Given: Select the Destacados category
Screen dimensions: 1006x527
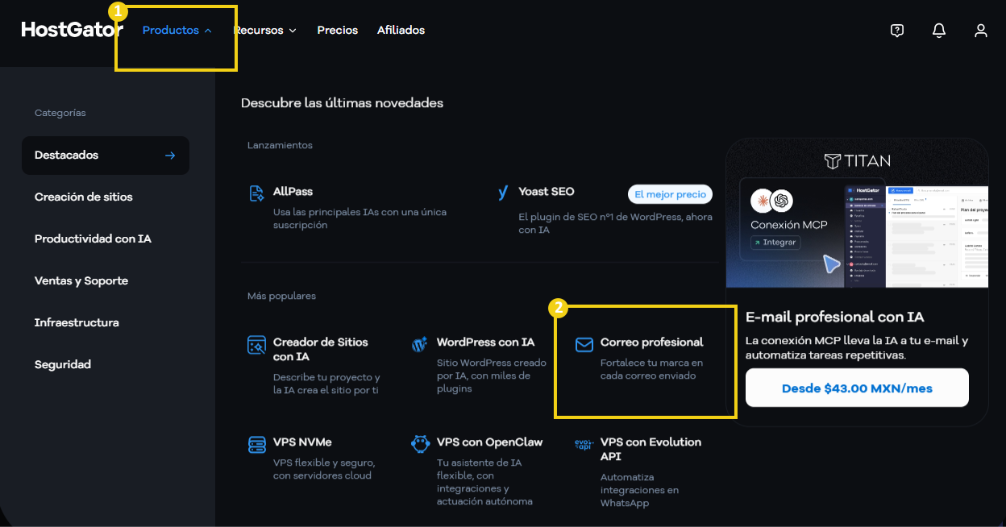Looking at the screenshot, I should click(106, 156).
